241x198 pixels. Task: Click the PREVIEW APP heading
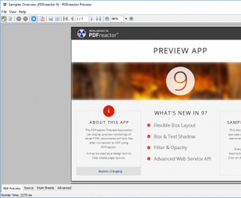(180, 51)
